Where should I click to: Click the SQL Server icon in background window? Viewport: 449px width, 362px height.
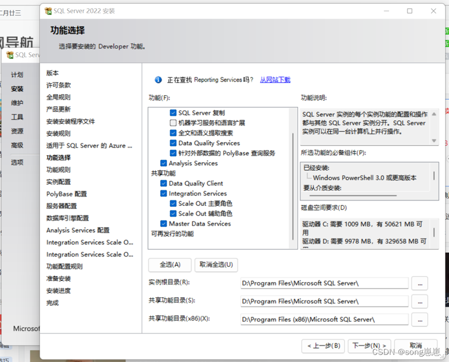(x=10, y=55)
